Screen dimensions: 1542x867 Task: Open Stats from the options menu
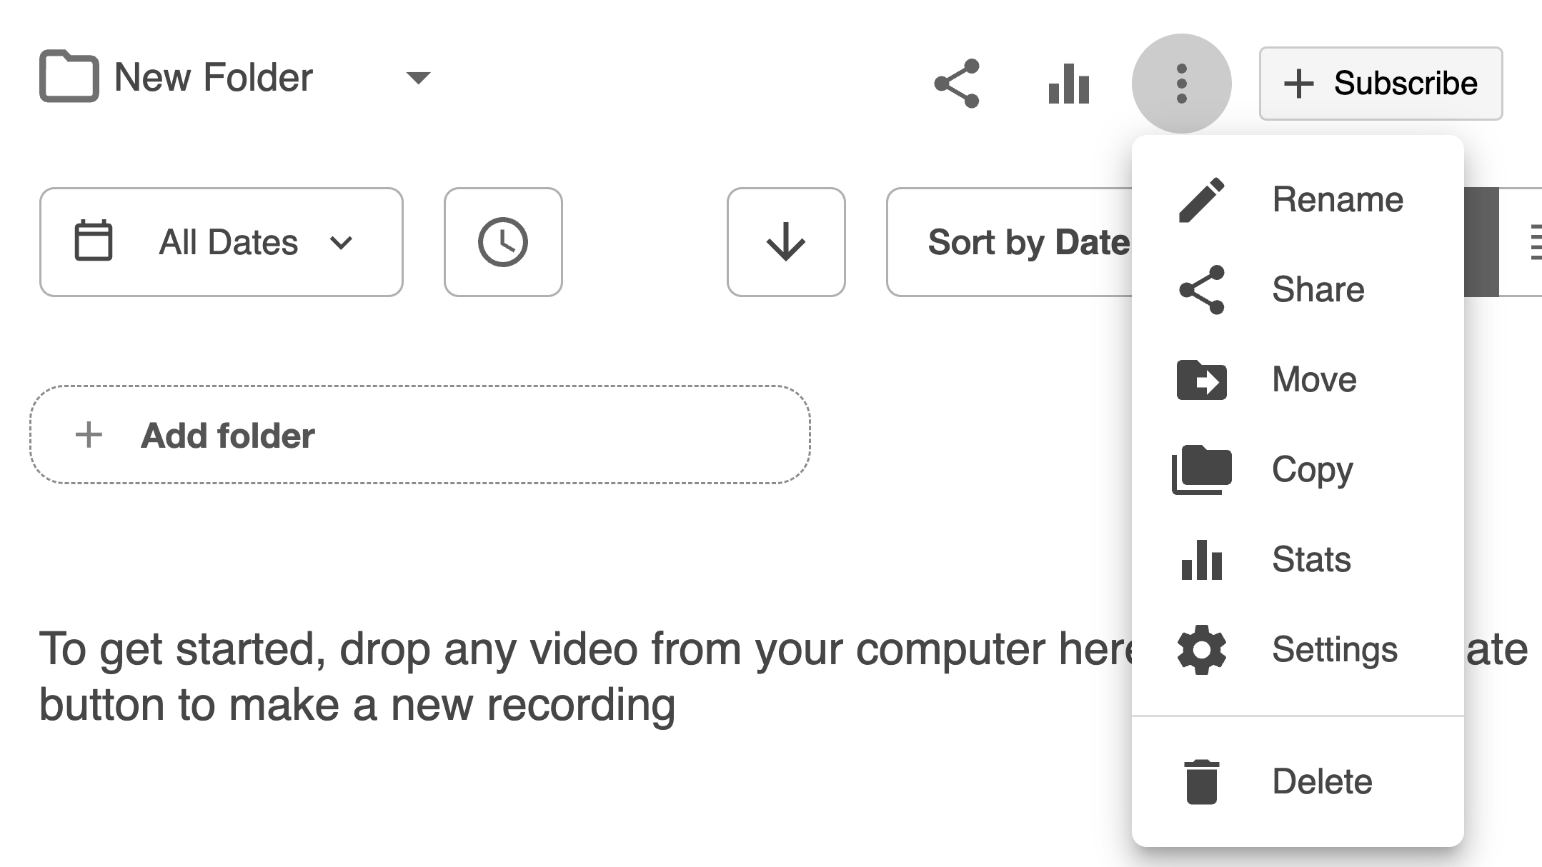[1311, 559]
